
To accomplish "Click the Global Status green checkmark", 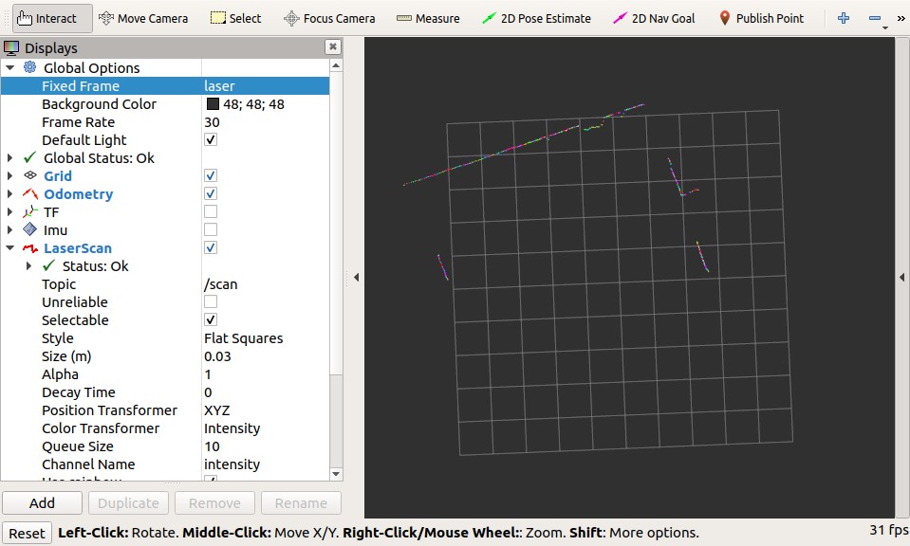I will 30,157.
